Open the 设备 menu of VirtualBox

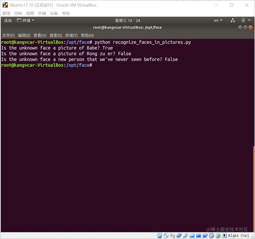click(x=54, y=13)
